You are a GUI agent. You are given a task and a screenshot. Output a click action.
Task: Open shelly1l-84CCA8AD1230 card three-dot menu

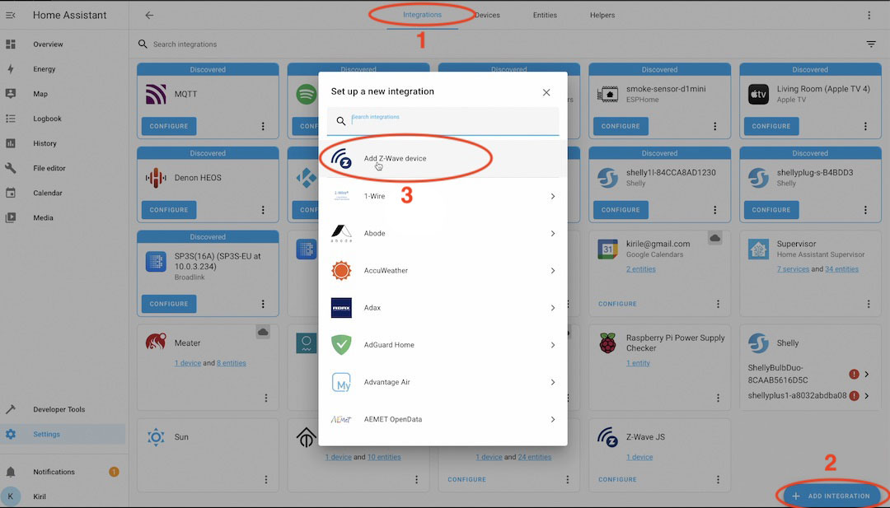point(714,210)
